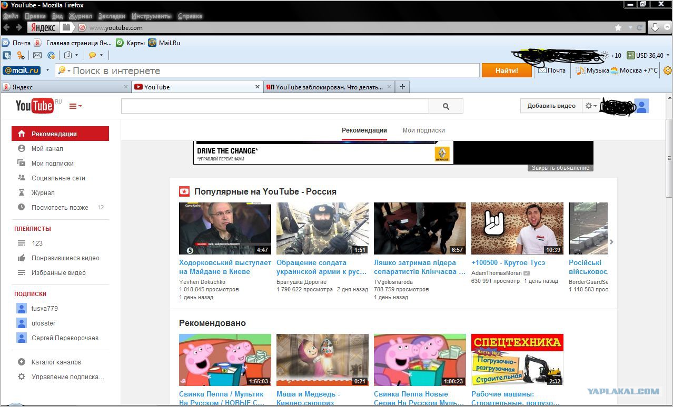The height and width of the screenshot is (407, 673).
Task: Open the dropdown arrow after USD rate
Action: pos(668,55)
